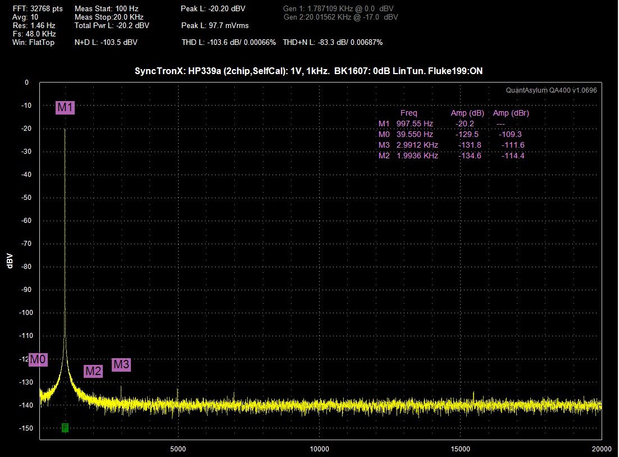The width and height of the screenshot is (619, 457).
Task: Click the -109.3 dBr value
Action: coord(510,135)
